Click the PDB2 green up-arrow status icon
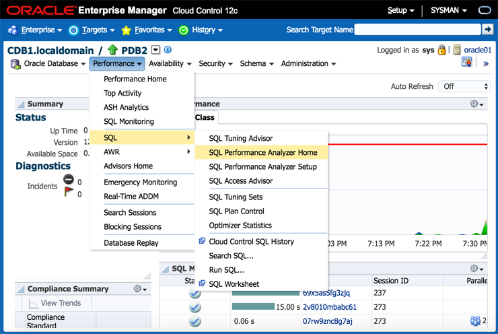Screen dimensions: 498x334 pyautogui.click(x=112, y=50)
